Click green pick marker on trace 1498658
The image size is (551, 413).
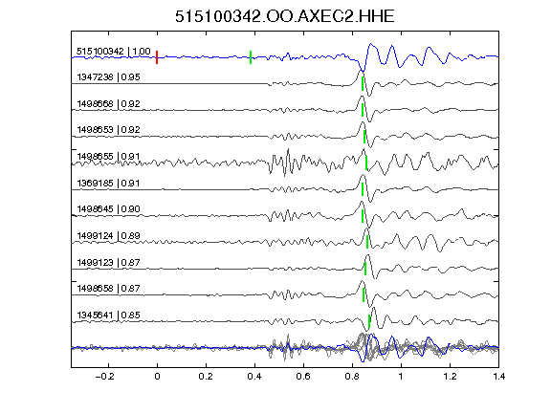click(364, 295)
